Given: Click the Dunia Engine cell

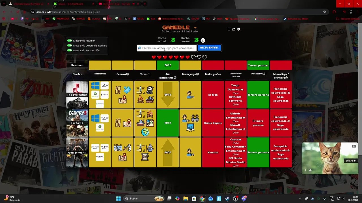Looking at the screenshot, I should click(x=213, y=123).
